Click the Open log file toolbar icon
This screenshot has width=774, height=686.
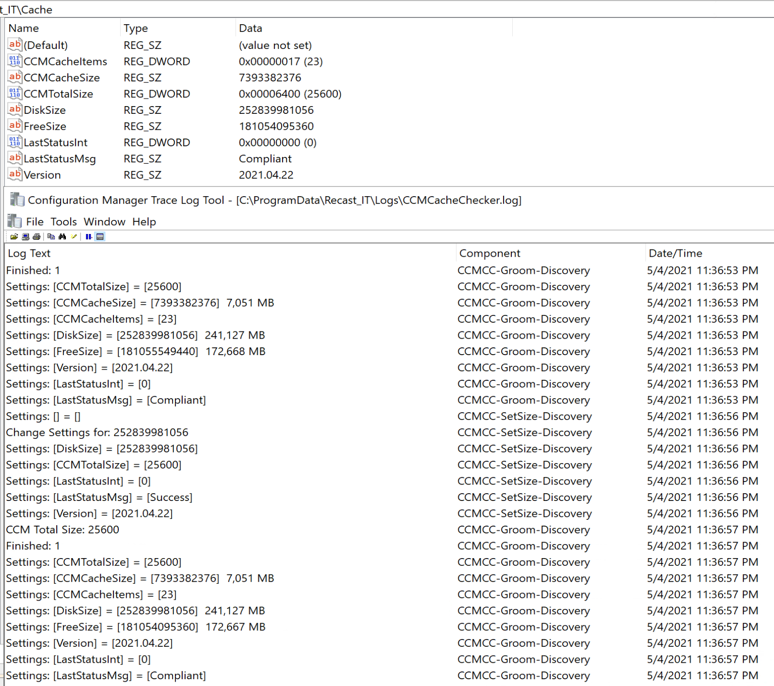point(14,236)
